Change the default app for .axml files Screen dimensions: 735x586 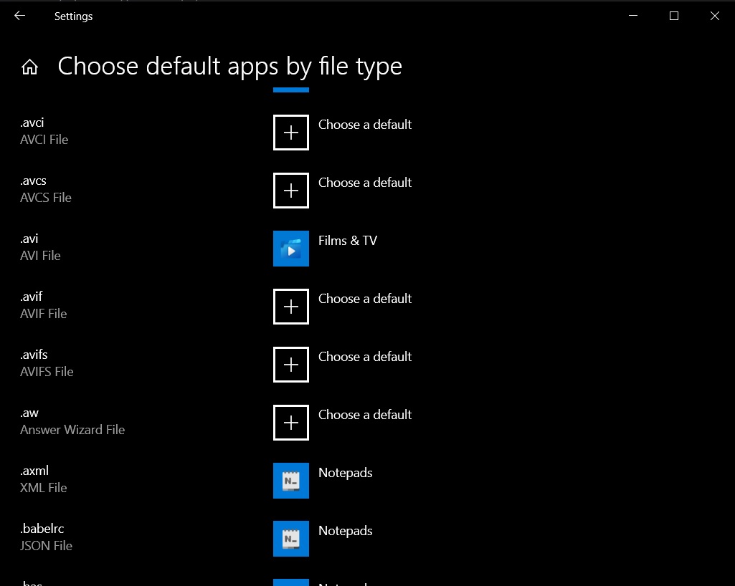pyautogui.click(x=345, y=473)
